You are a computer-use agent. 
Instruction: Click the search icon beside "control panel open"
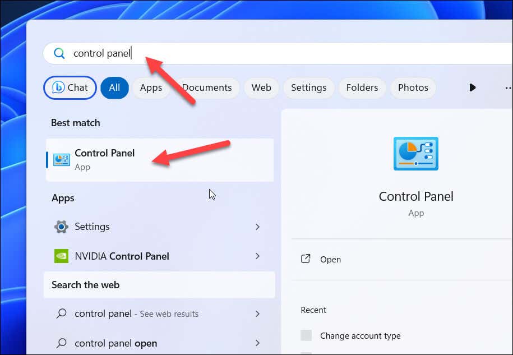(x=61, y=343)
